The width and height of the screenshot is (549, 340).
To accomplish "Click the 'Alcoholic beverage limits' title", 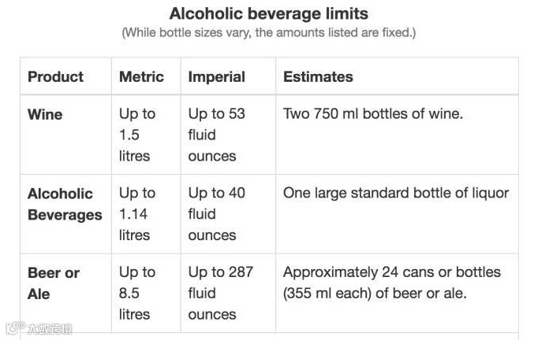I will 268,14.
